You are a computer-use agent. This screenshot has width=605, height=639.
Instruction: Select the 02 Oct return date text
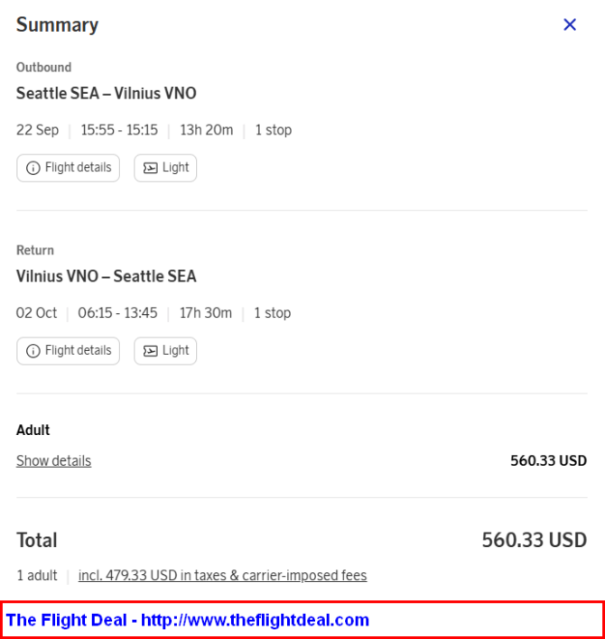tap(36, 313)
